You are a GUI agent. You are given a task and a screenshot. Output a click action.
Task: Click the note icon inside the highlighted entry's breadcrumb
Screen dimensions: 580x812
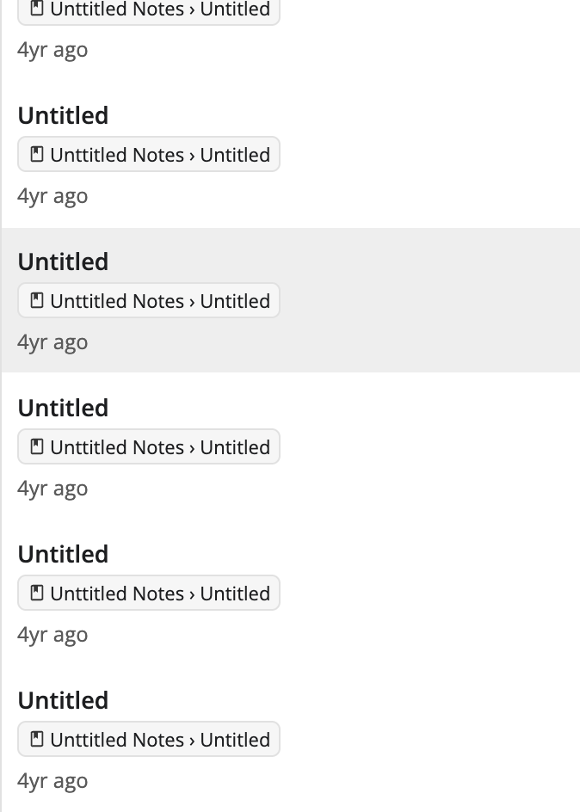[36, 299]
